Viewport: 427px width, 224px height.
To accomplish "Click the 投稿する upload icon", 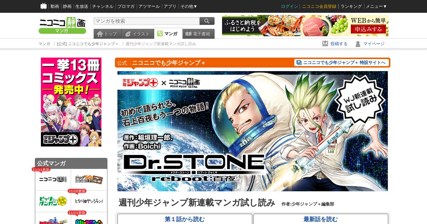I will click(325, 44).
